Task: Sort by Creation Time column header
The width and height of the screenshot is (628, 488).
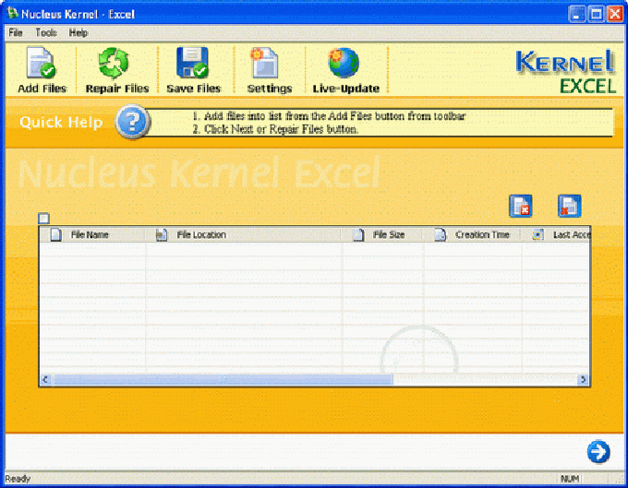Action: pyautogui.click(x=472, y=235)
